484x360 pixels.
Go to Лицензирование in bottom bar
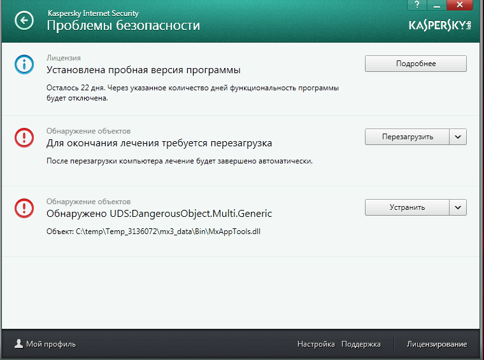(x=437, y=344)
